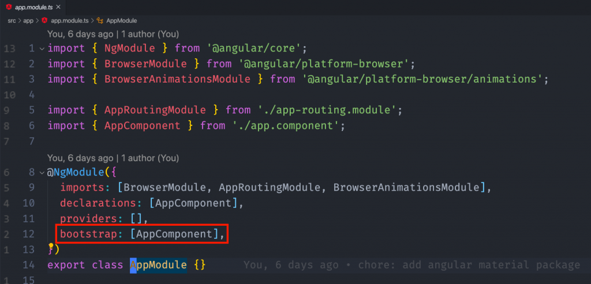The width and height of the screenshot is (591, 284).
Task: Collapse the import block fold arrow at line 1
Action: click(x=42, y=48)
